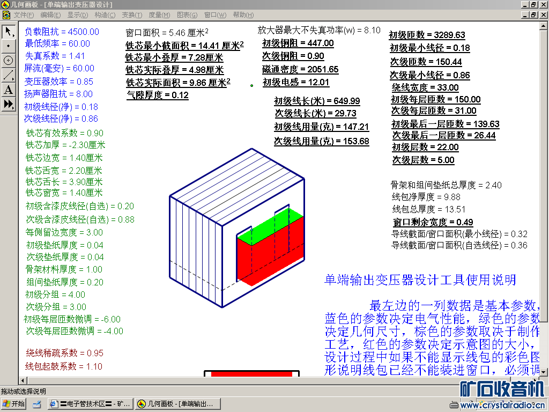The width and height of the screenshot is (549, 412).
Task: Switch to 电子管技术区 browser taskbar item
Action: pos(91,404)
